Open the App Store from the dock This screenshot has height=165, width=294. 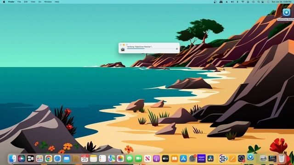pos(183,159)
